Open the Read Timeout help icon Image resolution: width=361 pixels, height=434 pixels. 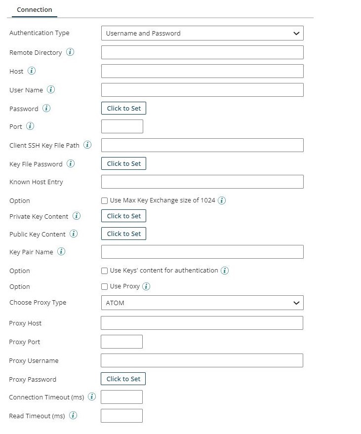point(73,415)
